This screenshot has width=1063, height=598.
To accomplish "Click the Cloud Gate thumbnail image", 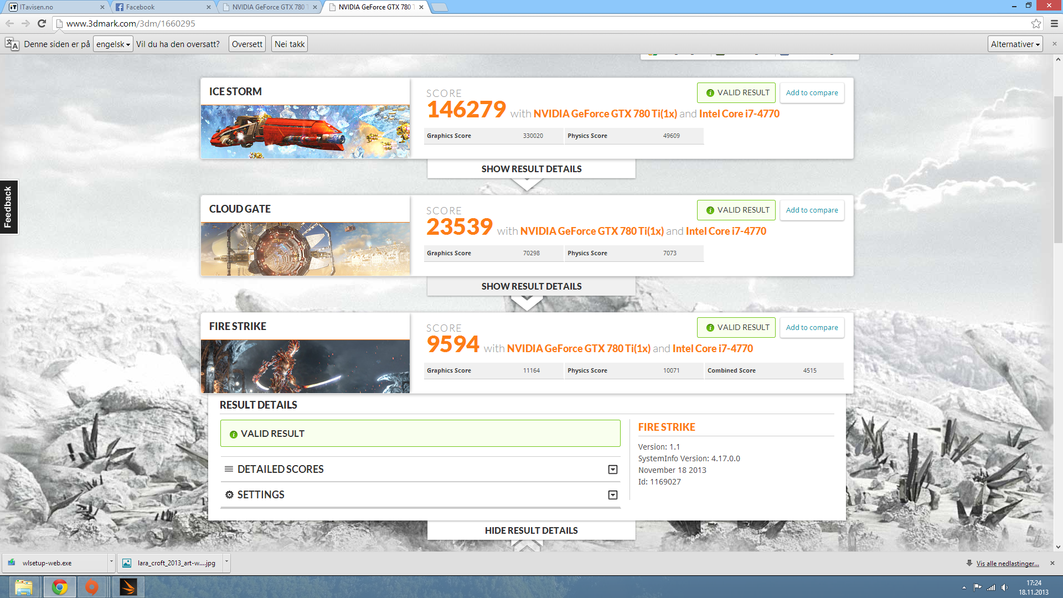I will (305, 249).
